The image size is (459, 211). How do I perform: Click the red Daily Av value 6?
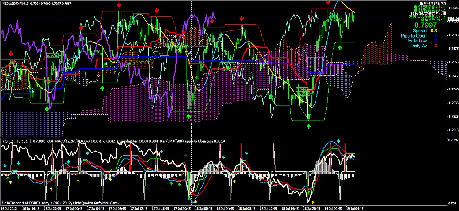(x=436, y=46)
